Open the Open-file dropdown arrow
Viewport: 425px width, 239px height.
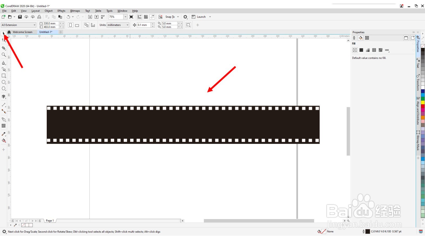[14, 17]
